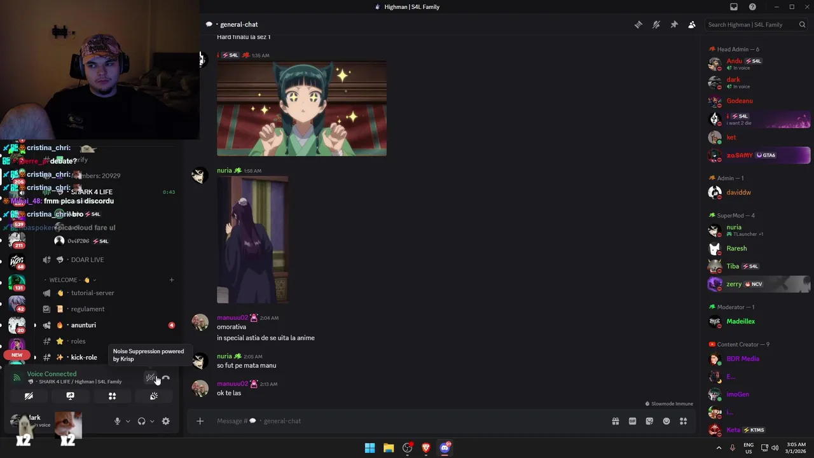This screenshot has height=458, width=814.
Task: Open Keta KTMS member entry
Action: (759, 430)
